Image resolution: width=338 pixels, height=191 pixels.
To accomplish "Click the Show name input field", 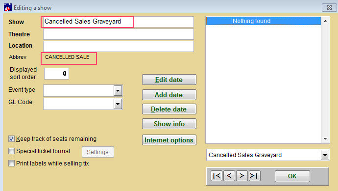I will [119, 22].
